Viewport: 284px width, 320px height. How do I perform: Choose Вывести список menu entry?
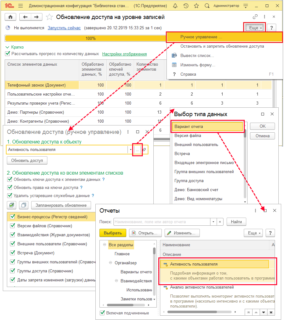[224, 55]
